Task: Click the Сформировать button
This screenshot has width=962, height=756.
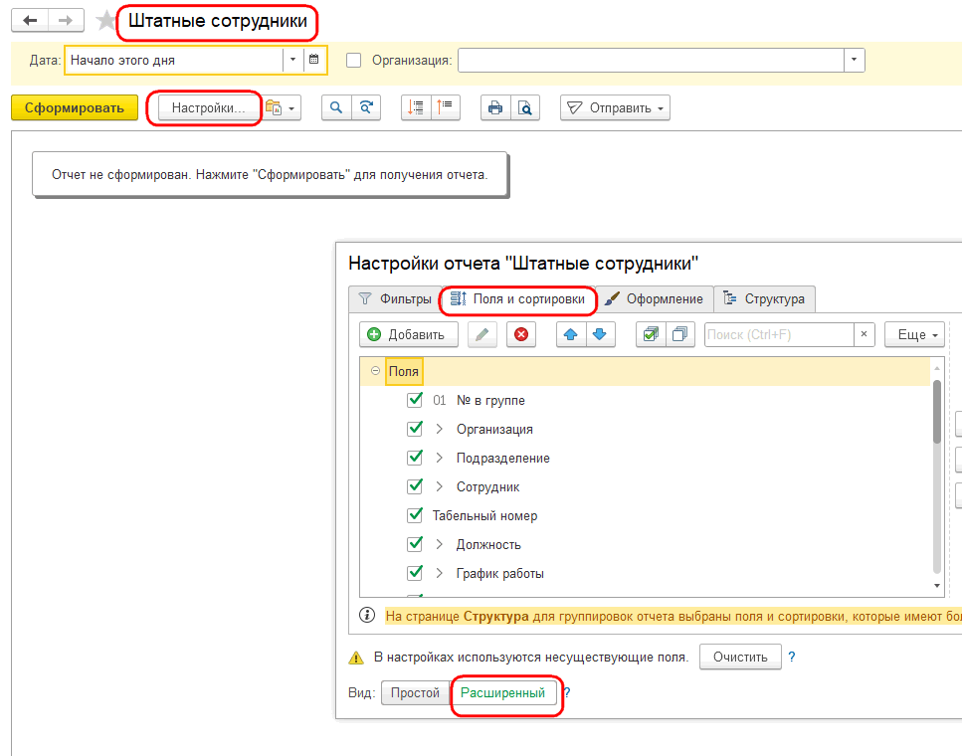Action: pyautogui.click(x=75, y=108)
